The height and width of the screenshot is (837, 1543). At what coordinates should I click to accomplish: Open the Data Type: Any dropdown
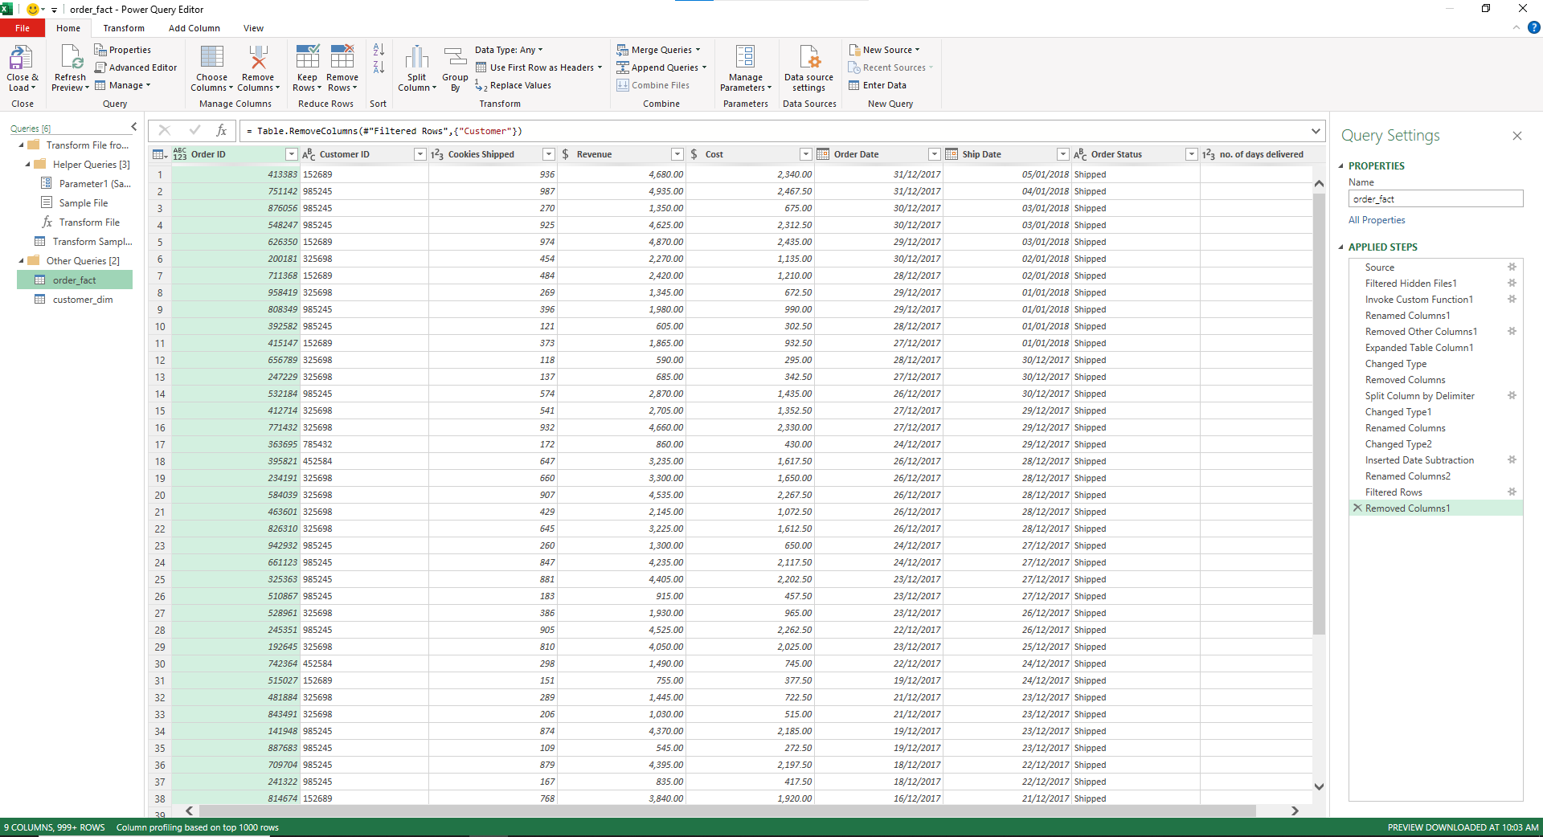click(508, 50)
